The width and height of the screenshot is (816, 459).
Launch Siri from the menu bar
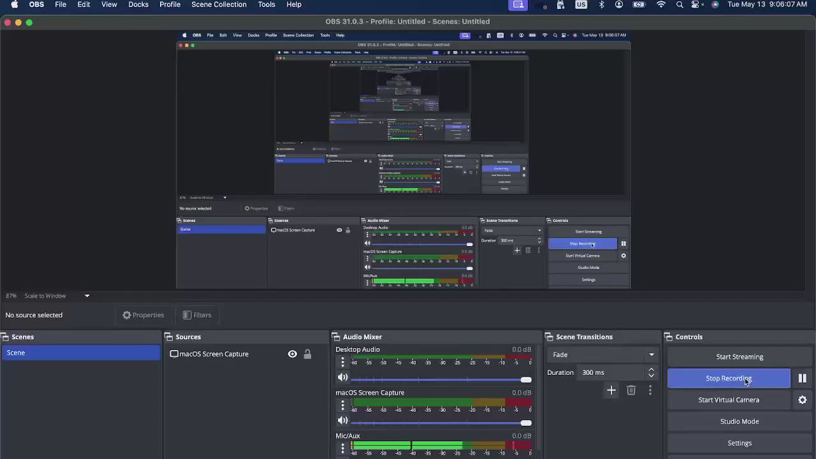(715, 4)
